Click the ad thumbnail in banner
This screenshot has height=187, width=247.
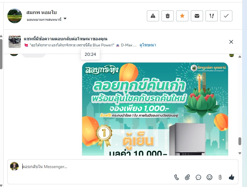15,42
